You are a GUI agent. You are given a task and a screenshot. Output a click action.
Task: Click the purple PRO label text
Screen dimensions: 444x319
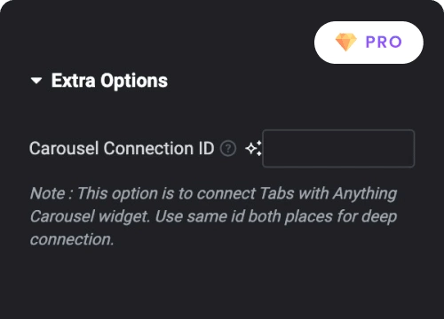tap(384, 42)
